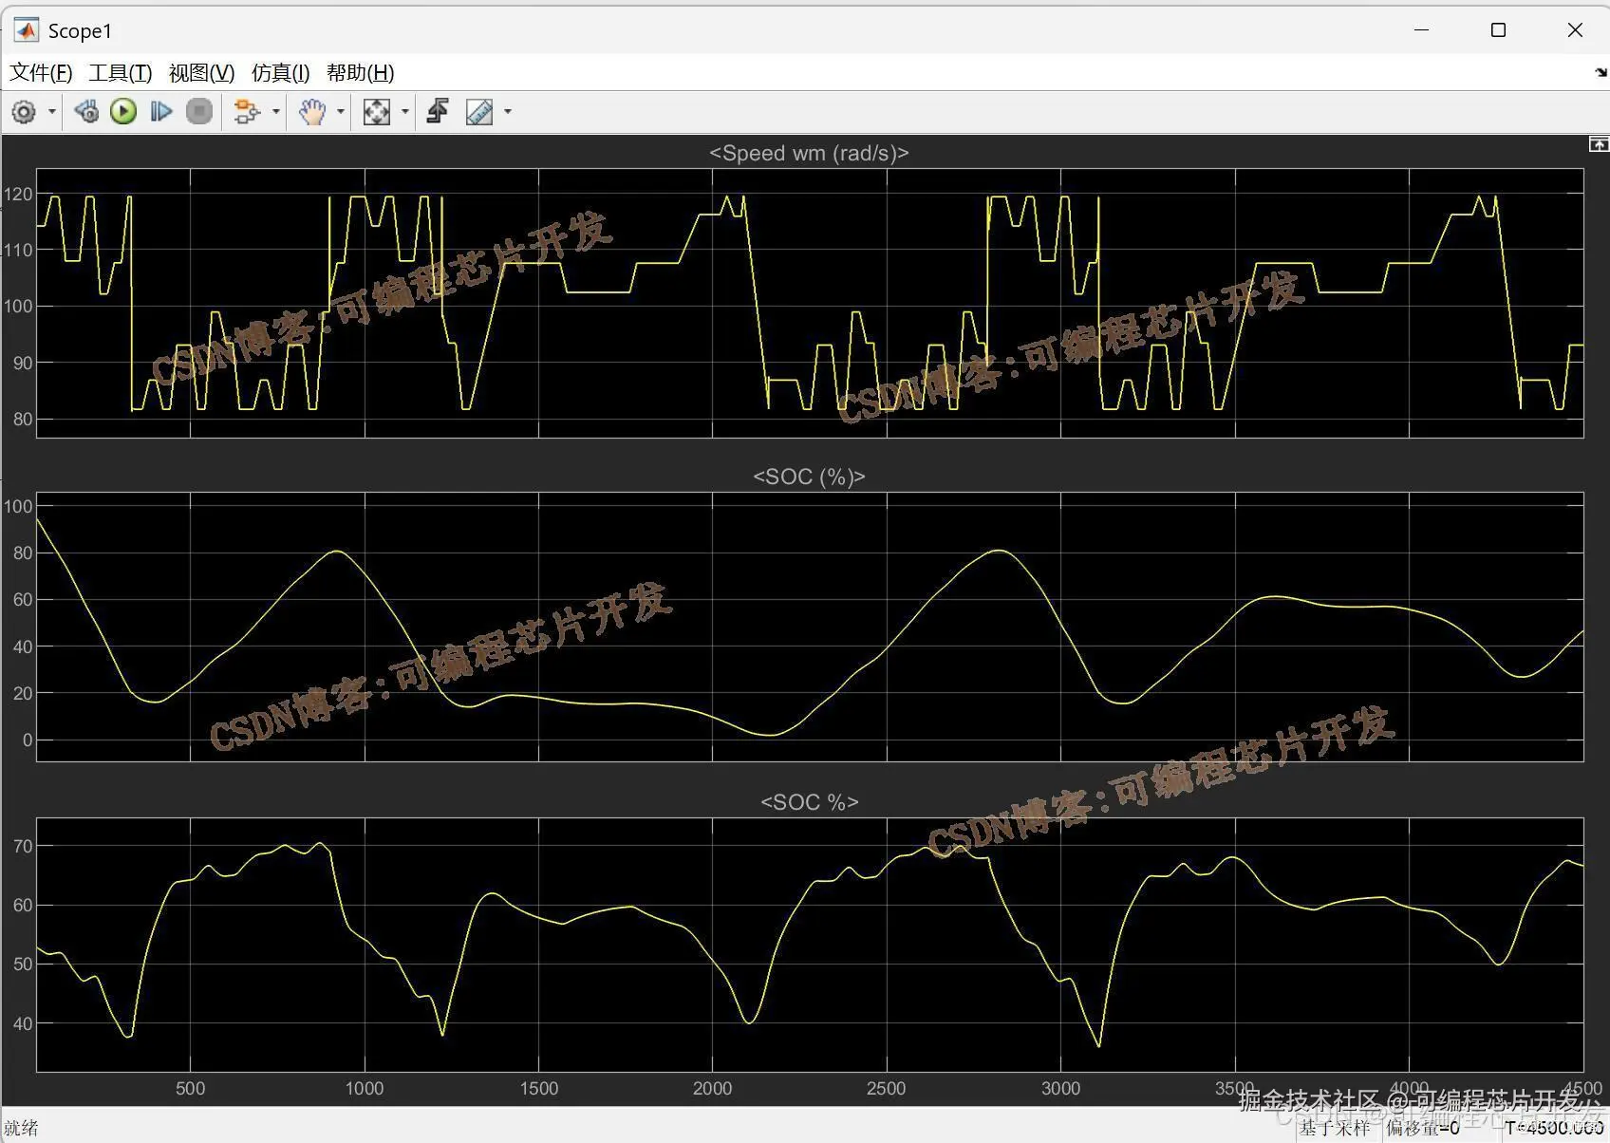Open the 仿真(I) menu

[x=281, y=73]
